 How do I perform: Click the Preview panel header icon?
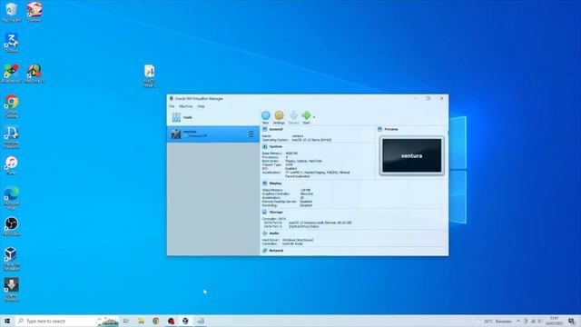[379, 129]
